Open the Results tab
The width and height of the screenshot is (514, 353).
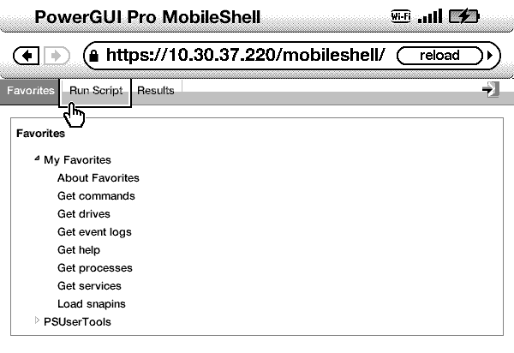pos(156,90)
